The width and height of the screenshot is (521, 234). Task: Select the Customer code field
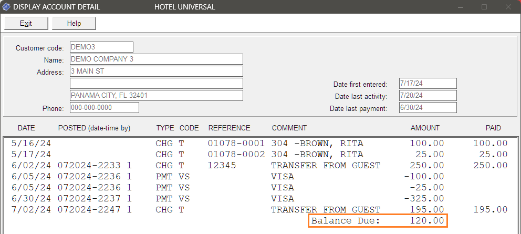tap(101, 47)
